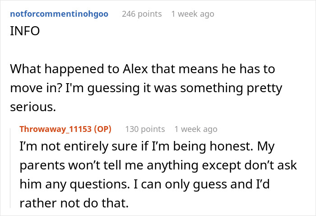316x216 pixels.
Task: Open the top comment's '1 week ago' timestamp
Action: coord(193,14)
